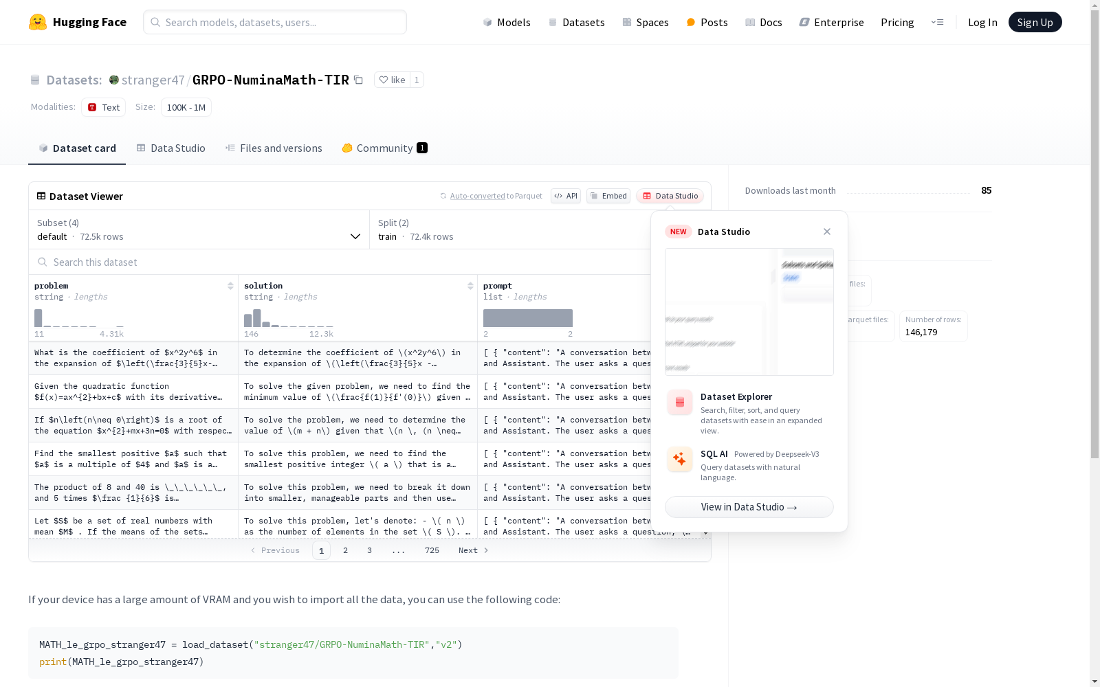Viewport: 1100px width, 687px height.
Task: Click the stranger47 avatar icon
Action: [x=114, y=80]
